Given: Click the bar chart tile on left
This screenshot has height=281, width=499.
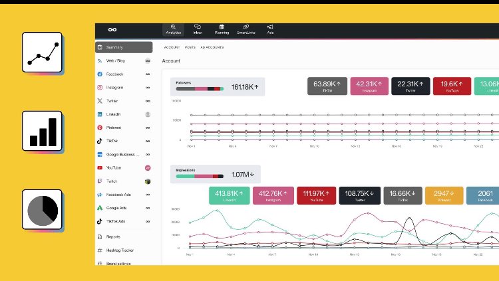Looking at the screenshot, I should [42, 131].
